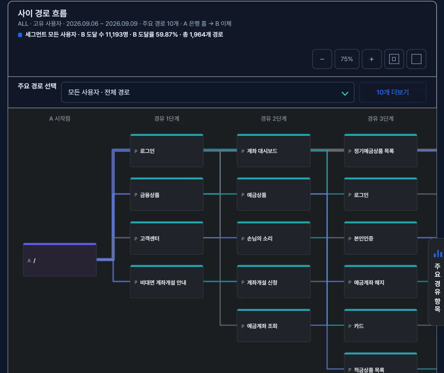The image size is (444, 373).
Task: Select the 로그인 node in 경유 3단계
Action: [x=381, y=194]
